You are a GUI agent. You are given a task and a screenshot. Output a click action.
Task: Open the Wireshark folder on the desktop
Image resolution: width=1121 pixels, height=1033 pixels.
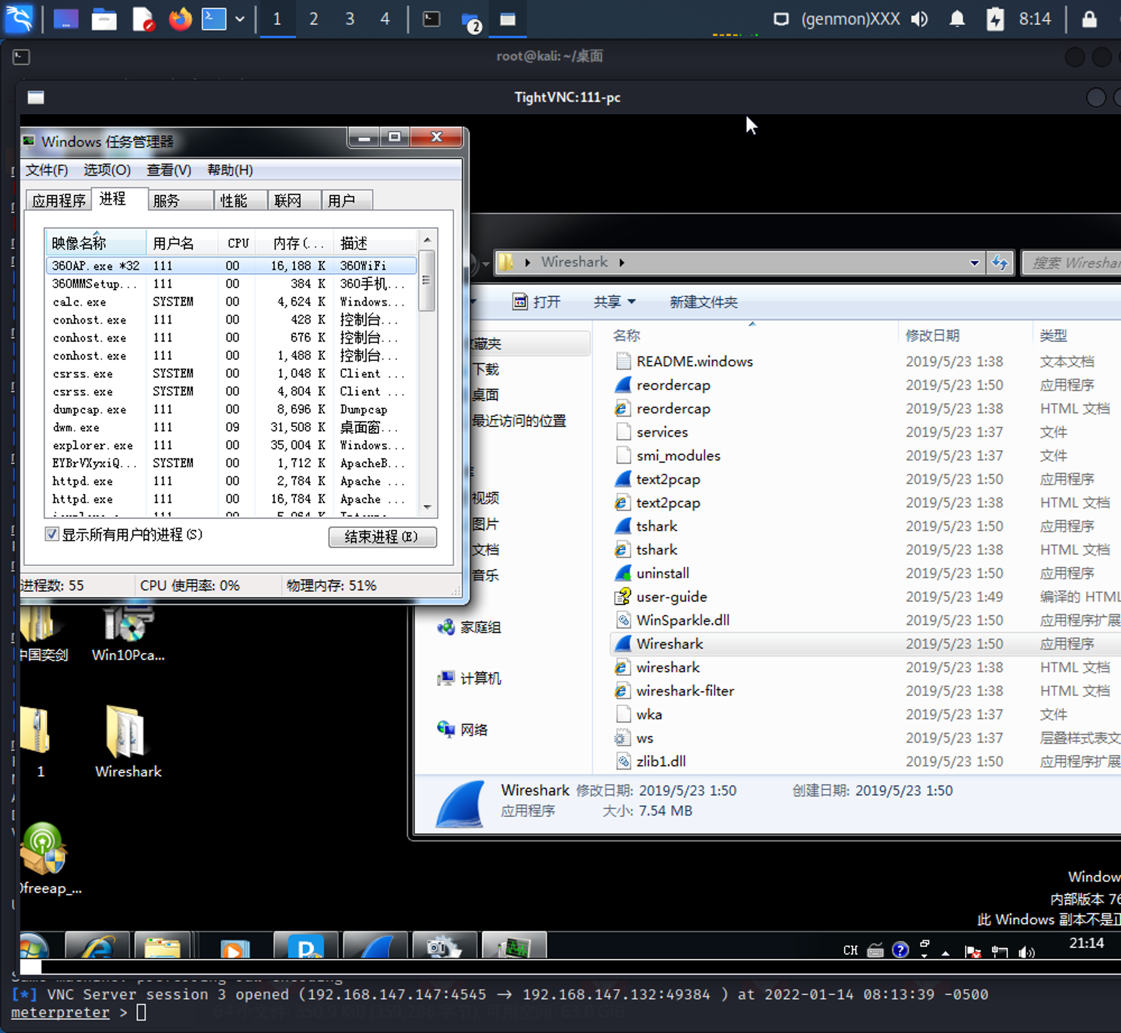point(127,742)
